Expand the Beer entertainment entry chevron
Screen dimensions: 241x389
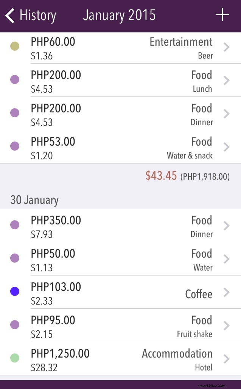click(x=226, y=47)
